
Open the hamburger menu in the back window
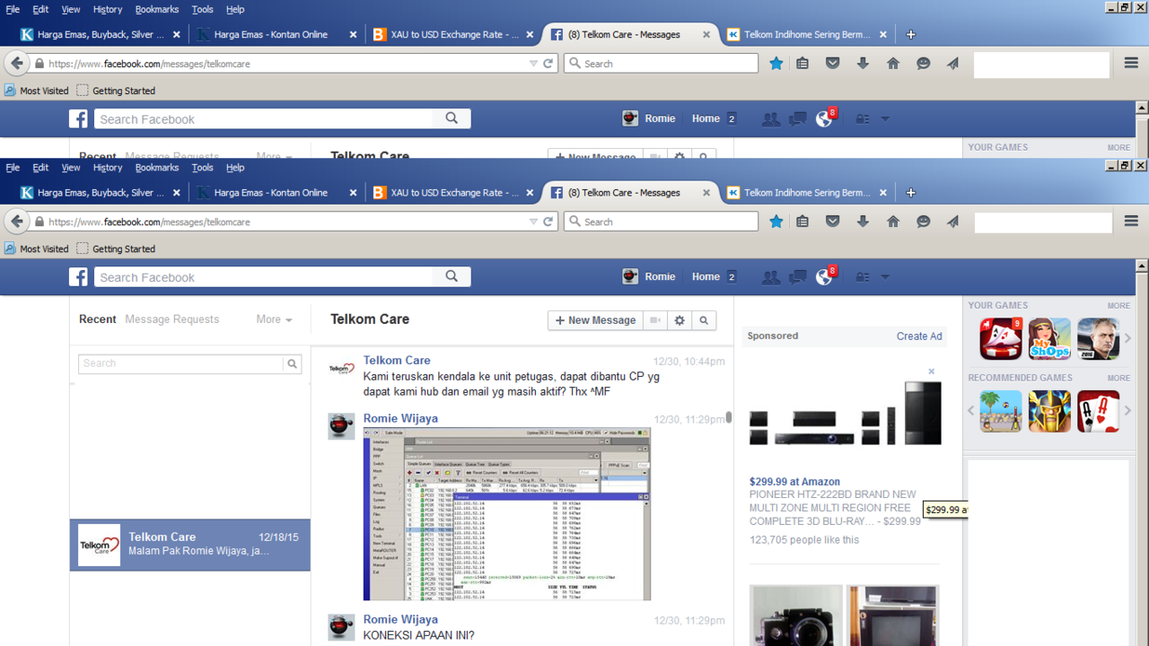tap(1131, 64)
